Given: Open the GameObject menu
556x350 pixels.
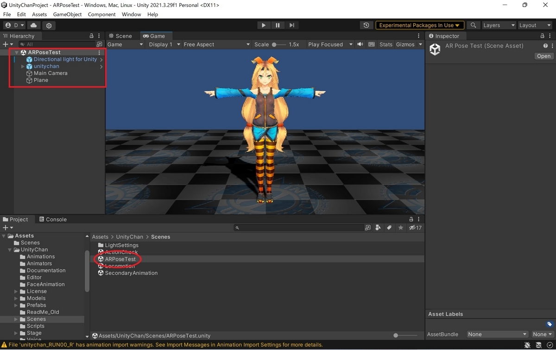Looking at the screenshot, I should [67, 14].
